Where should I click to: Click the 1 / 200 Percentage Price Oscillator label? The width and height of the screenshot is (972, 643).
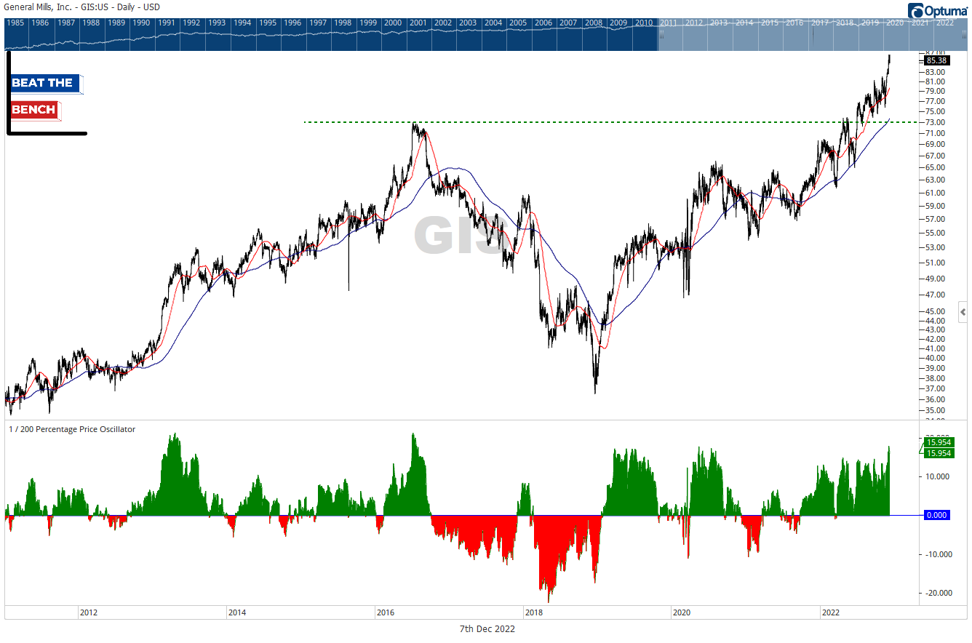pyautogui.click(x=72, y=429)
